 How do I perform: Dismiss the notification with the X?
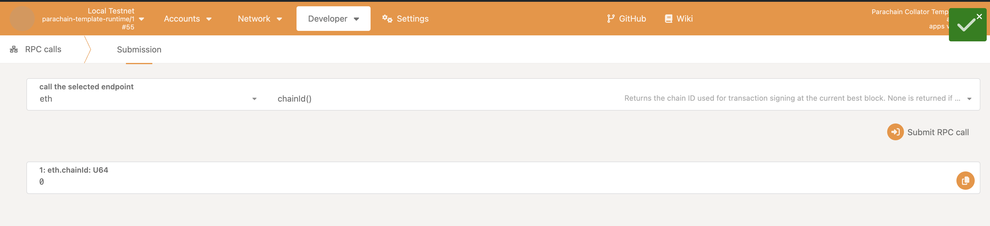click(979, 16)
